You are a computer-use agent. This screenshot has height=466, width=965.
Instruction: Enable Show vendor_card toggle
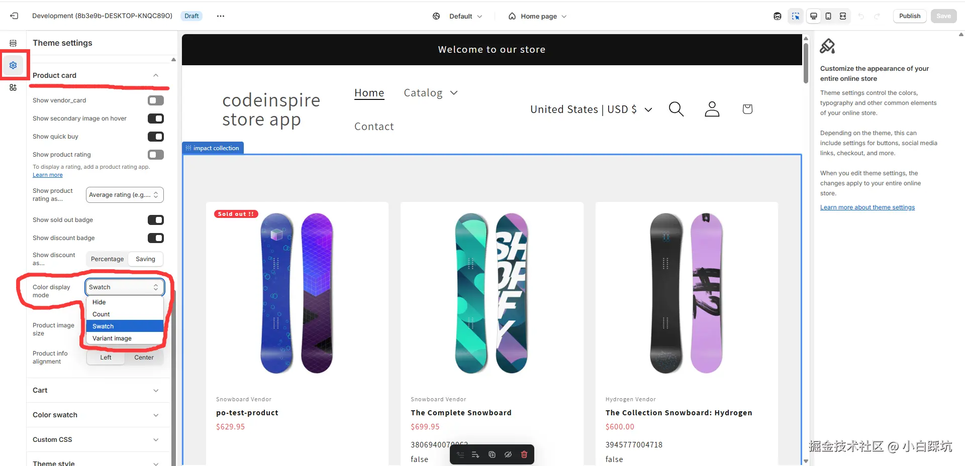click(x=156, y=100)
